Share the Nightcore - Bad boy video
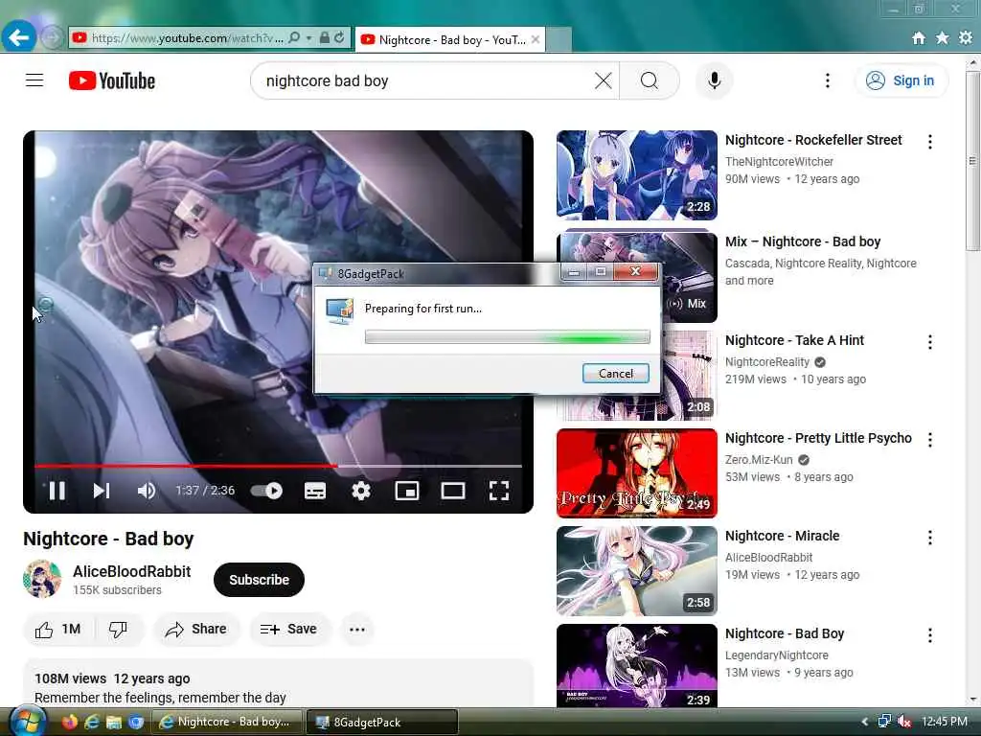Screen dimensions: 981x736 (196, 629)
